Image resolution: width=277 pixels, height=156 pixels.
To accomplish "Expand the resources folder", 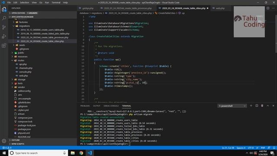I will (x=23, y=57).
